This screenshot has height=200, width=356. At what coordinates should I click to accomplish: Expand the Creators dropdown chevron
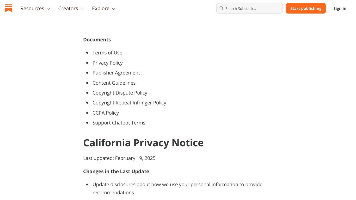pos(82,9)
